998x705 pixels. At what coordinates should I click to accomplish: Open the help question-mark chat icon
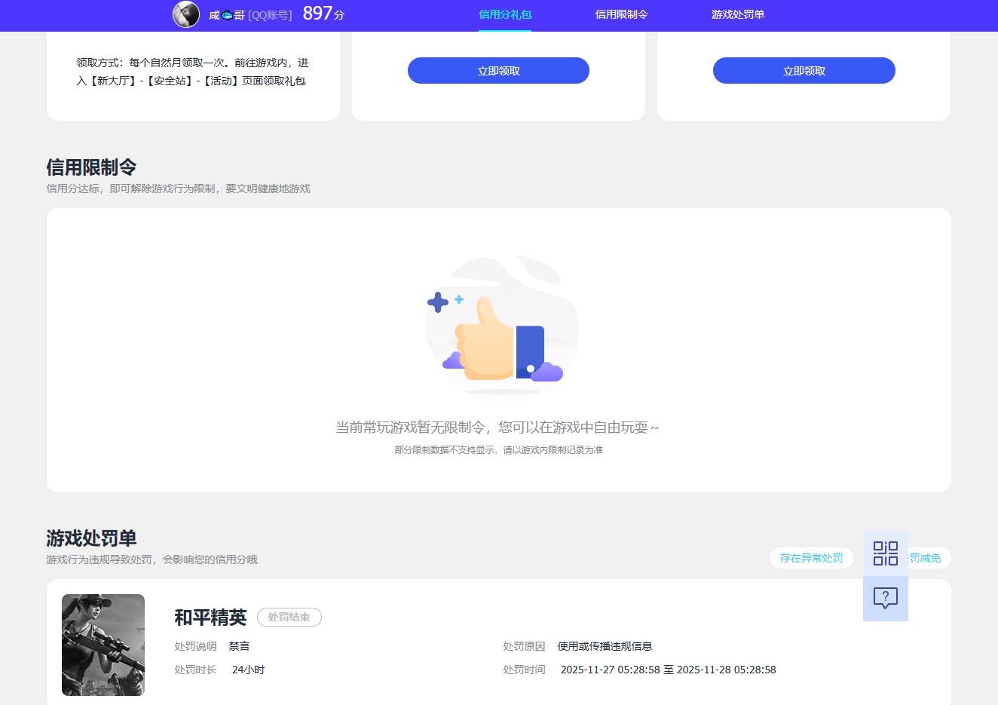[x=886, y=599]
